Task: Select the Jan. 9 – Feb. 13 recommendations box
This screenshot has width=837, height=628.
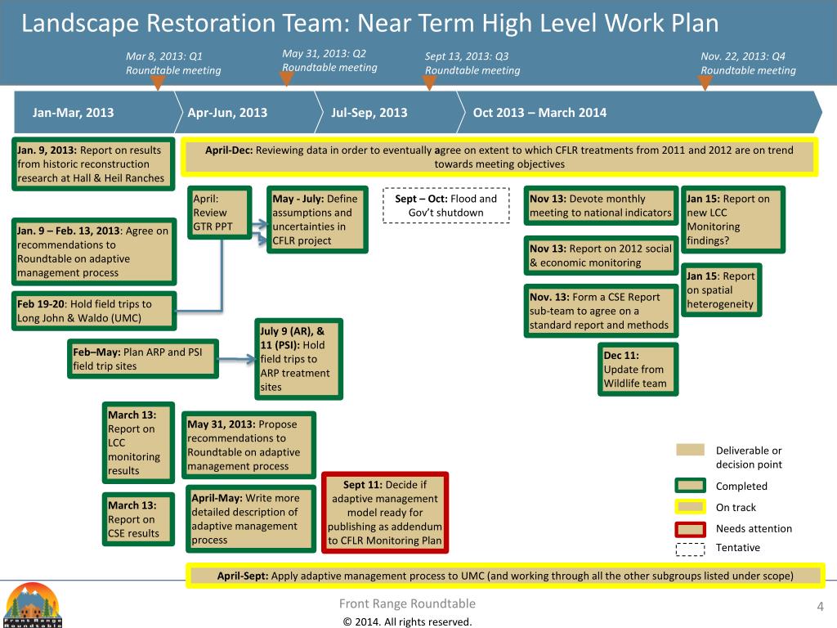Action: 93,252
